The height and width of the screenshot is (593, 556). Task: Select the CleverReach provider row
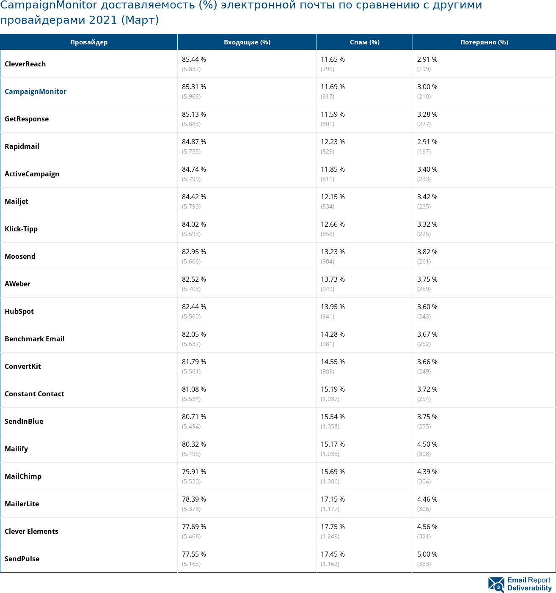coord(25,64)
